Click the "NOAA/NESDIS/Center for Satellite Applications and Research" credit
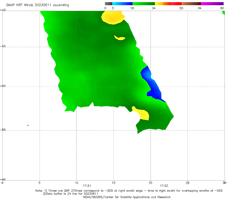Screen dimensions: 227x199 point(127,197)
